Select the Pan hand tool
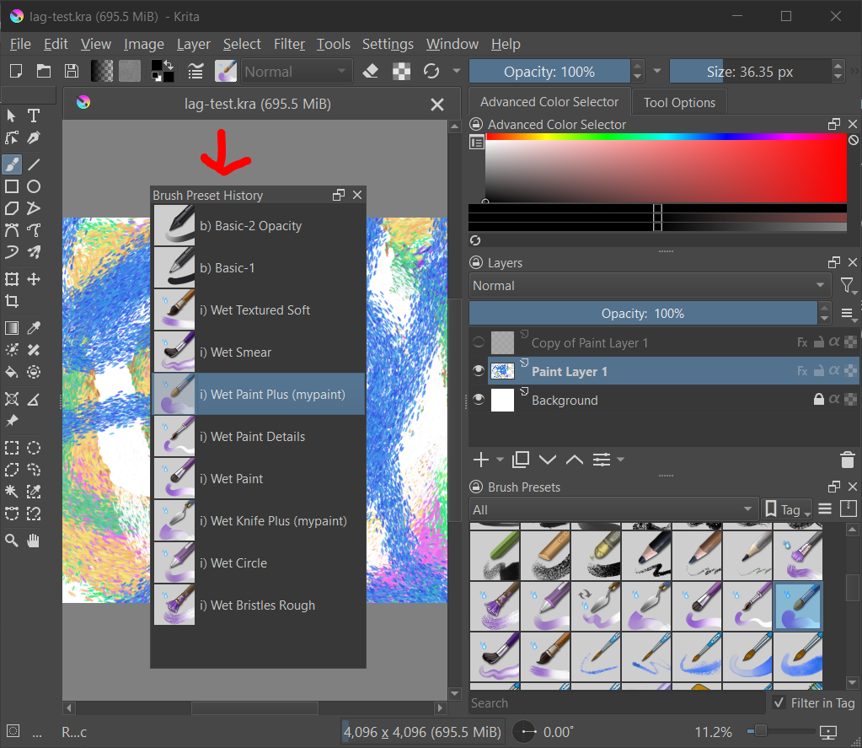 34,540
